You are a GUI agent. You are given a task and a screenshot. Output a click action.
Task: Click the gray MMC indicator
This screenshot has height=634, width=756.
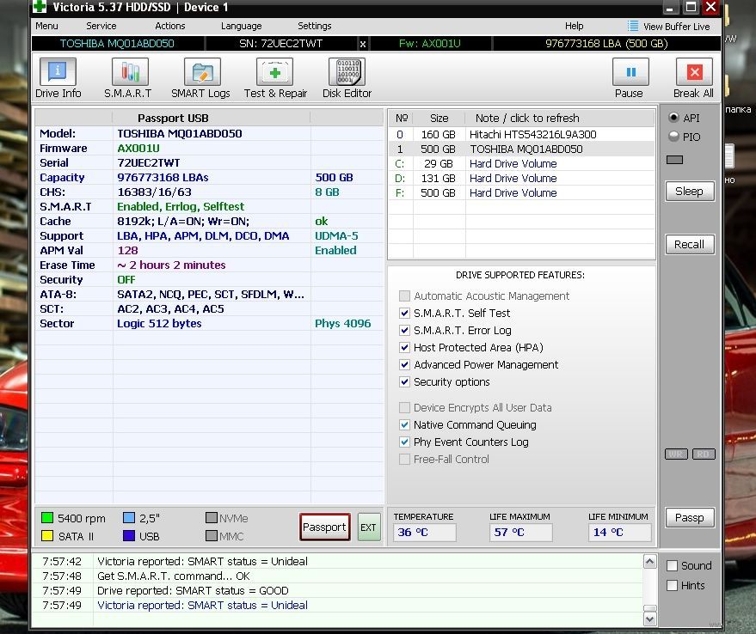pos(212,536)
